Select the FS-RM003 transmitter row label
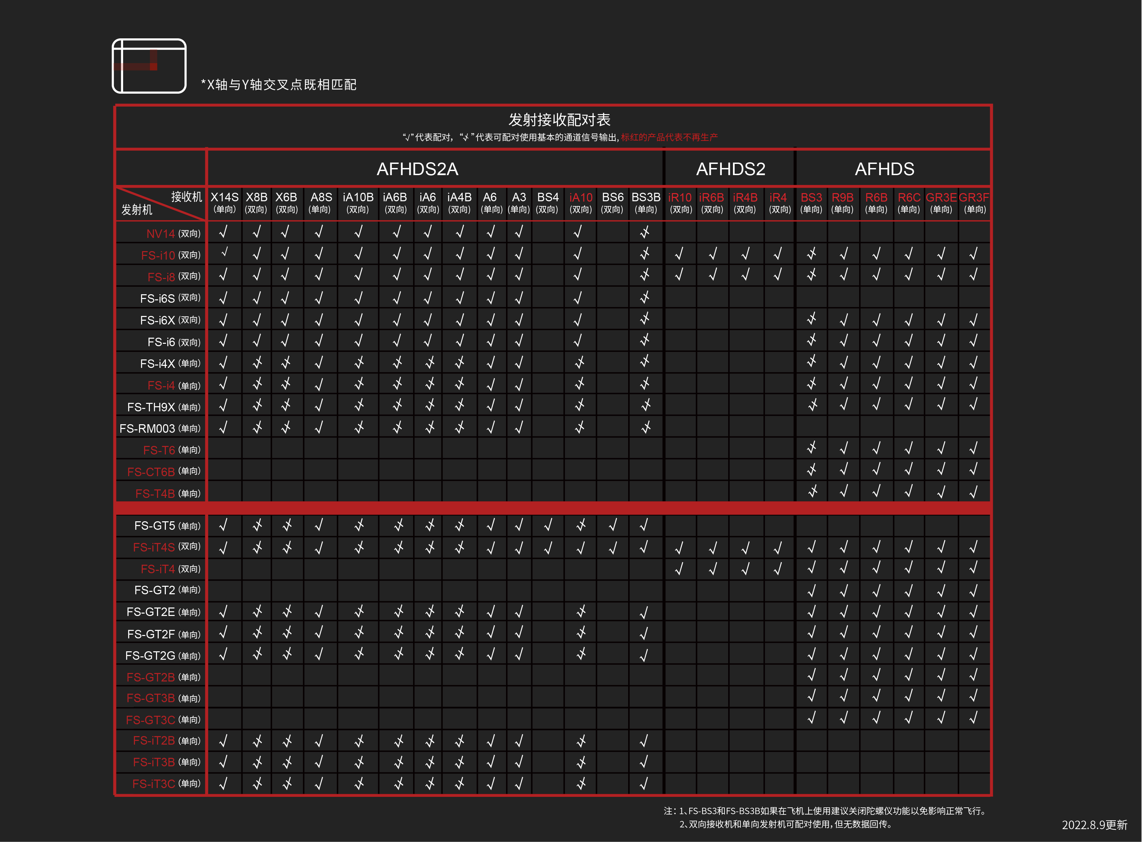This screenshot has width=1142, height=842. tap(160, 428)
